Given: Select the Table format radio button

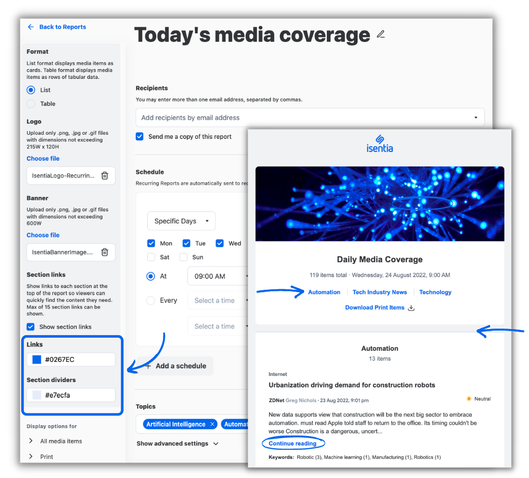Looking at the screenshot, I should tap(31, 103).
